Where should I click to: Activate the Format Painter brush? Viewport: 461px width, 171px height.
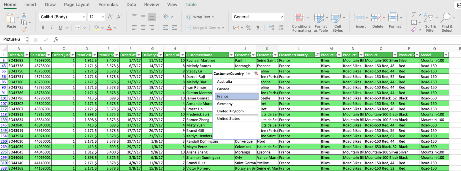pyautogui.click(x=24, y=29)
